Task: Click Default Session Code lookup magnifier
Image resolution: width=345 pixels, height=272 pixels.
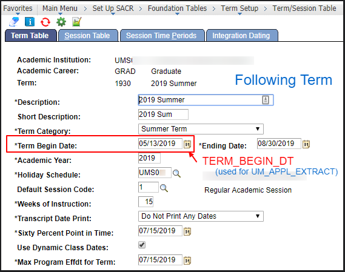Action: [164, 188]
